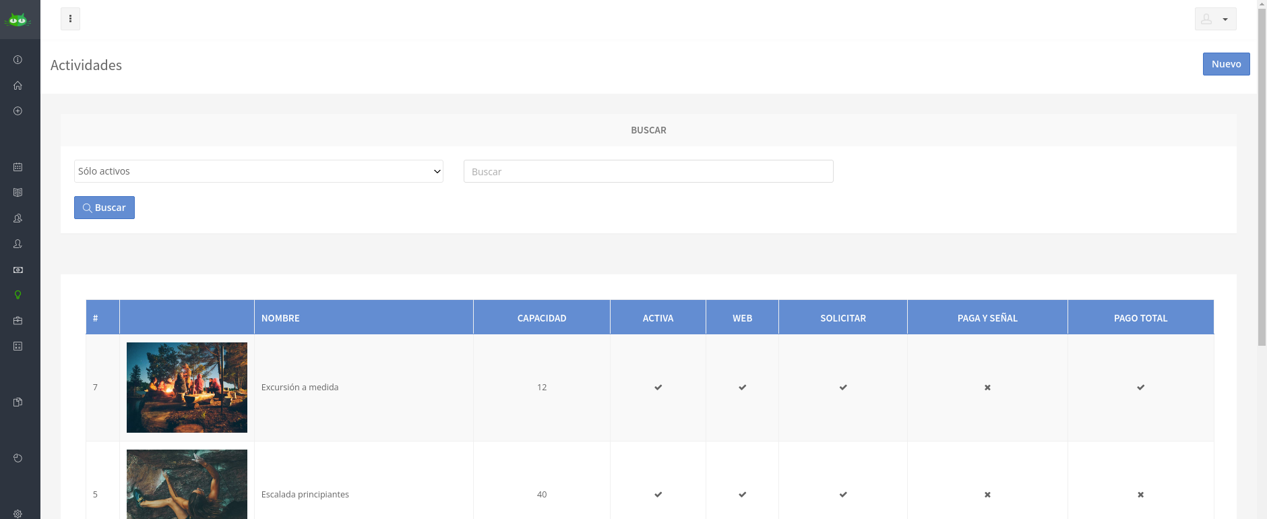The image size is (1267, 519).
Task: Click the # column header
Action: 102,317
